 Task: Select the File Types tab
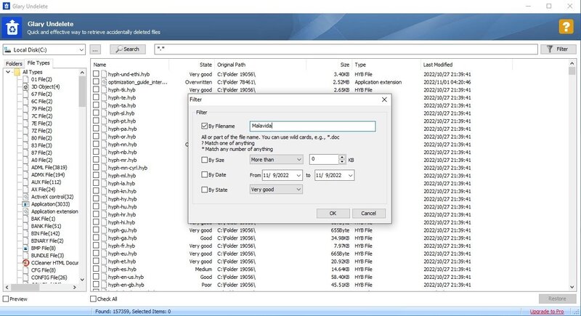(38, 64)
